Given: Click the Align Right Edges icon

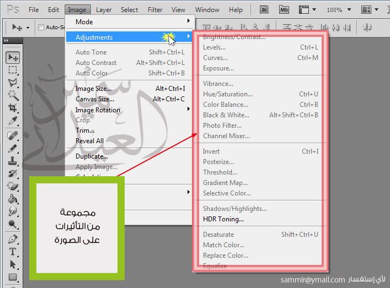Looking at the screenshot, I should pos(266,27).
